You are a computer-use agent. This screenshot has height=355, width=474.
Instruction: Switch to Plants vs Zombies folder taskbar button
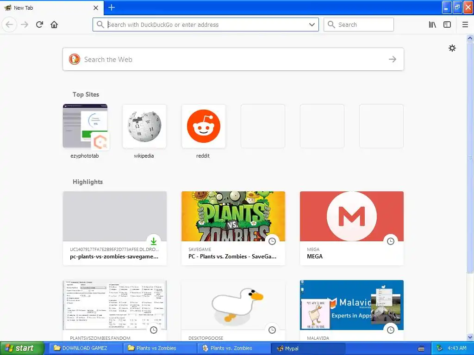coord(159,348)
